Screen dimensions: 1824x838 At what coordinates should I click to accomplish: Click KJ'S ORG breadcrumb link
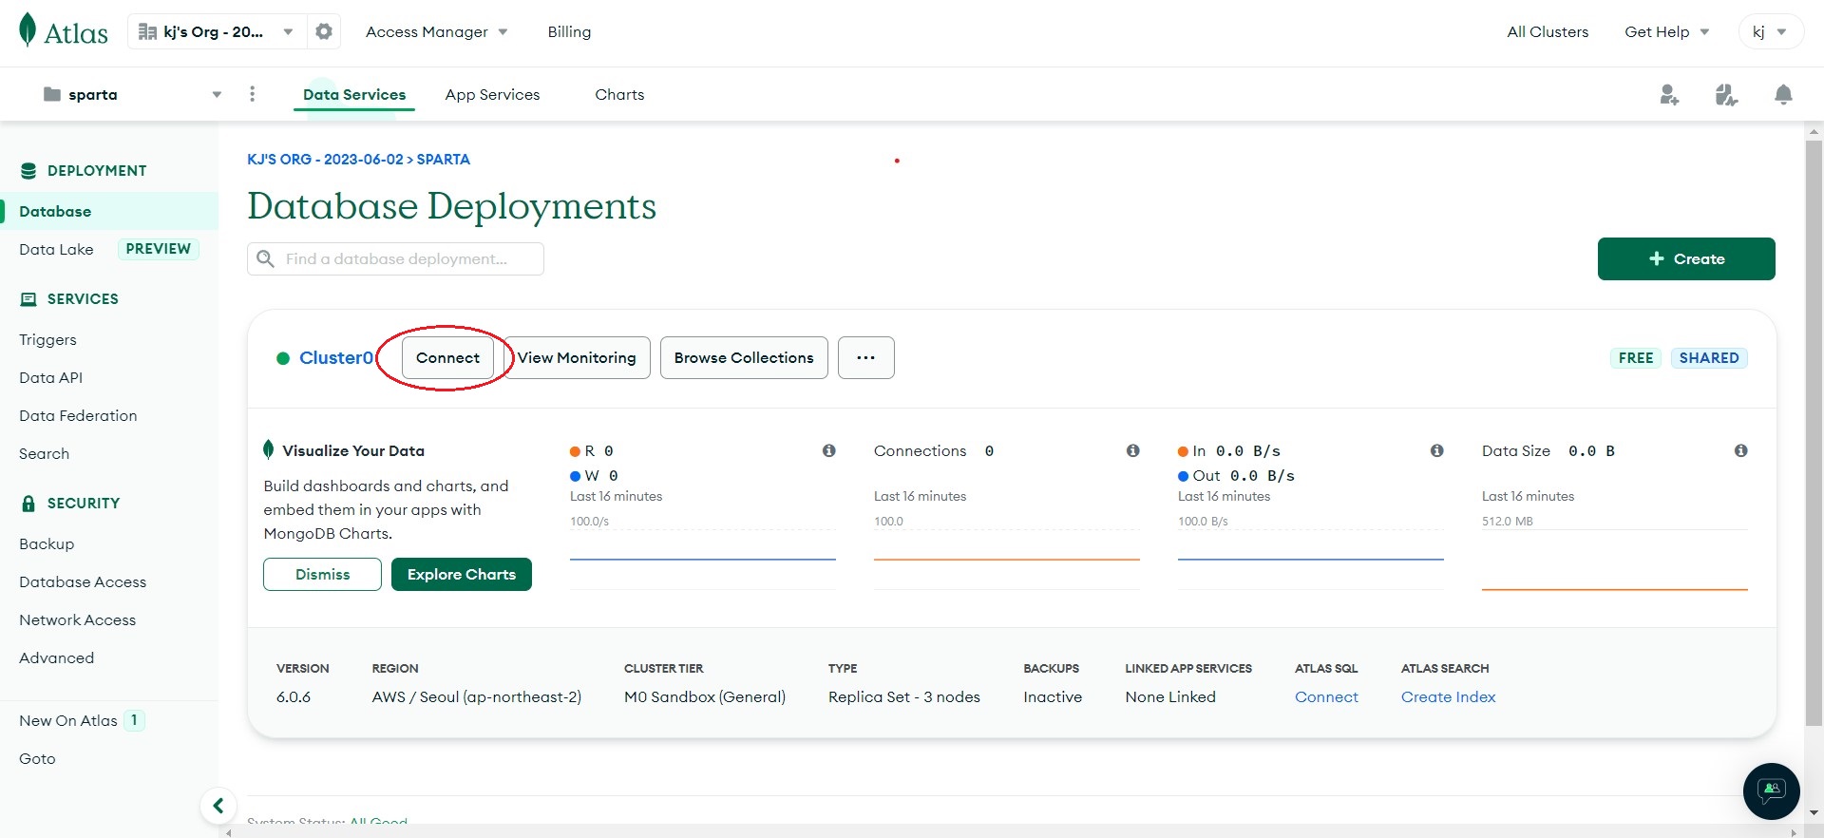point(325,159)
